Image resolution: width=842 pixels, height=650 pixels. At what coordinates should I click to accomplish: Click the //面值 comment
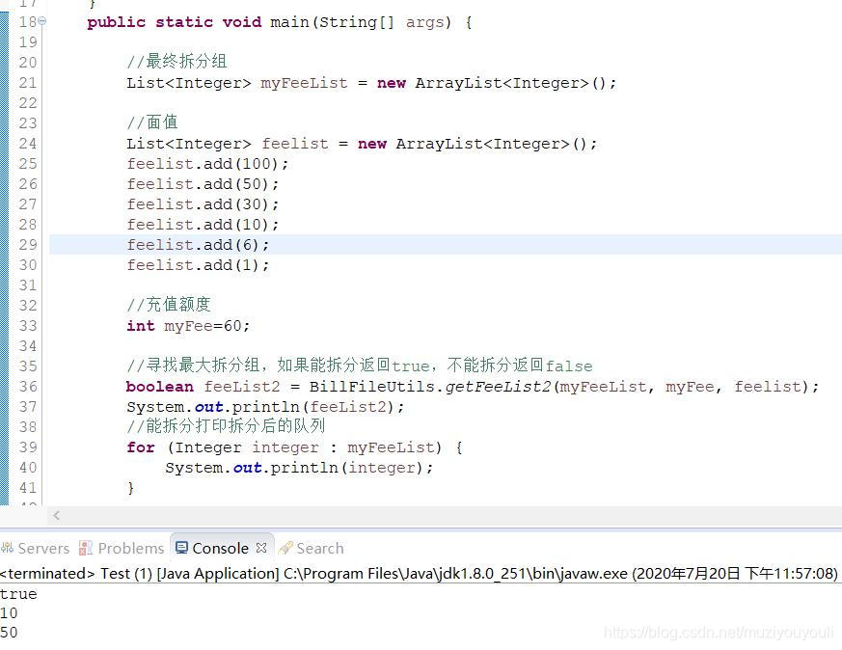click(152, 122)
